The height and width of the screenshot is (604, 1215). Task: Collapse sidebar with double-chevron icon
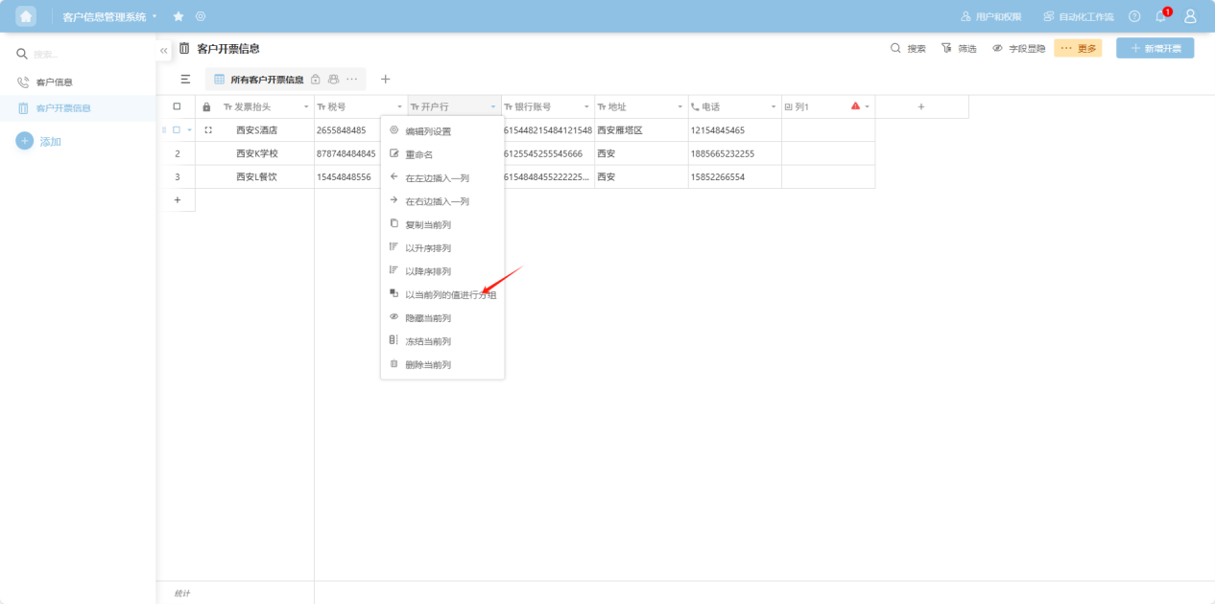163,50
